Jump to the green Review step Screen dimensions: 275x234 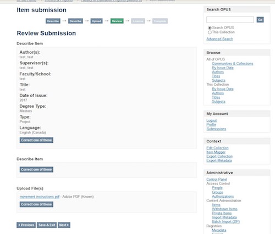coord(117,21)
